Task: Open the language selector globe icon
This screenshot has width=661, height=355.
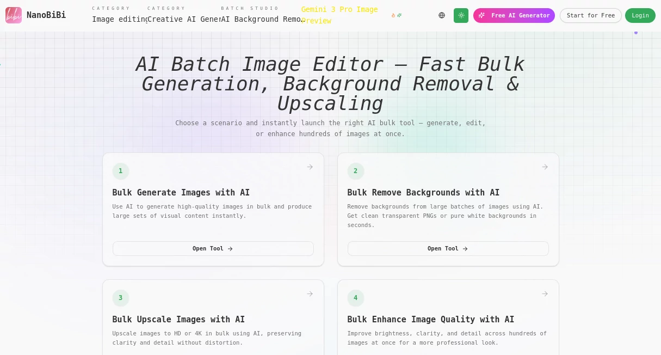Action: click(x=442, y=15)
